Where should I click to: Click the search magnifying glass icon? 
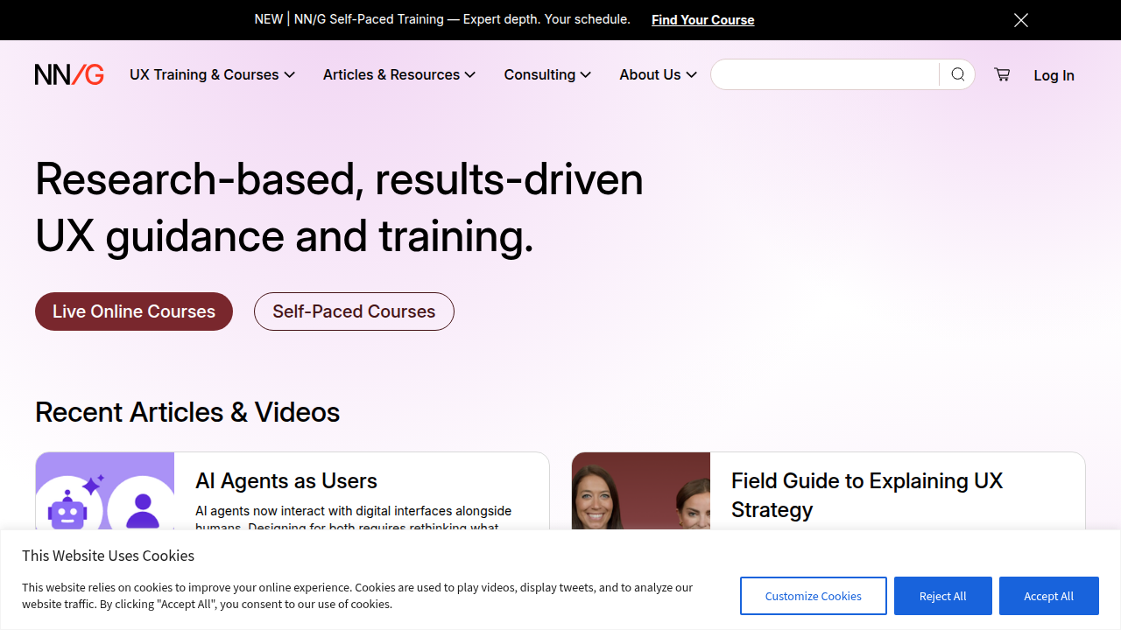tap(957, 74)
